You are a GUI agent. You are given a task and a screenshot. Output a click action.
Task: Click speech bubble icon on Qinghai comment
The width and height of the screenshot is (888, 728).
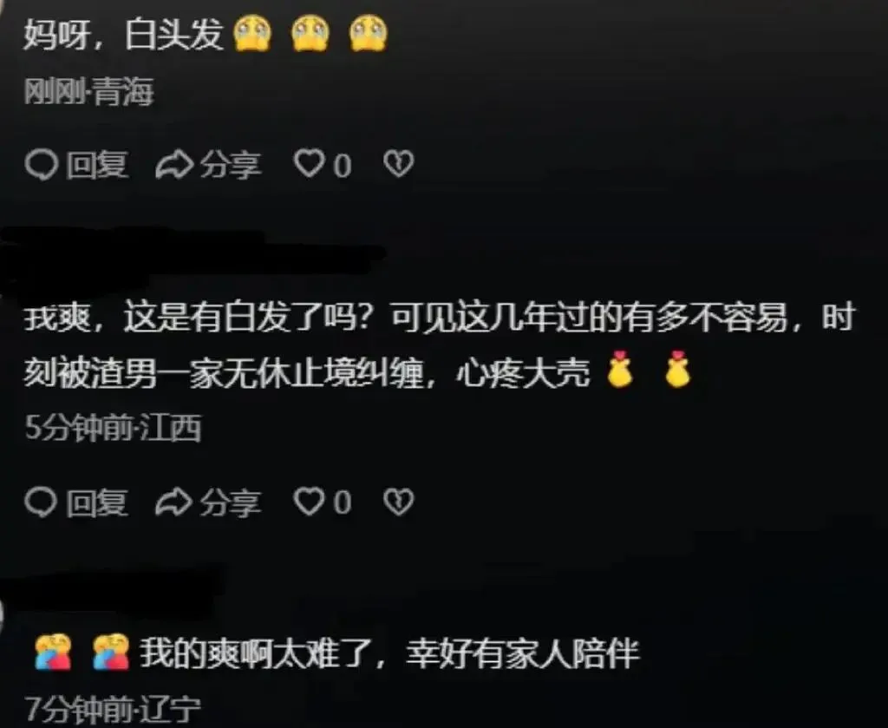point(42,165)
